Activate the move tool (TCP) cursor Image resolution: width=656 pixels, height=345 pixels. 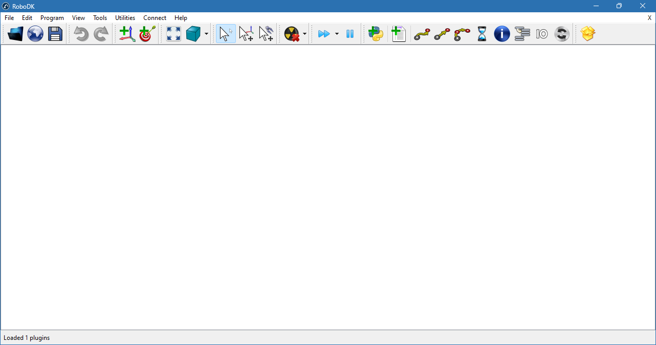coord(266,34)
